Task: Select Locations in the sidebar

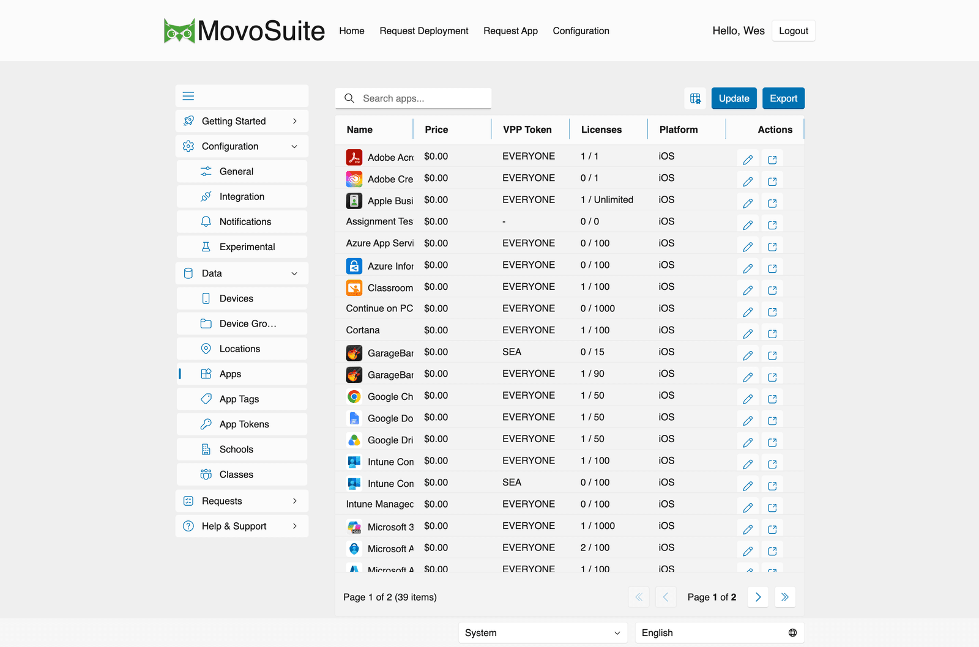Action: [242, 349]
